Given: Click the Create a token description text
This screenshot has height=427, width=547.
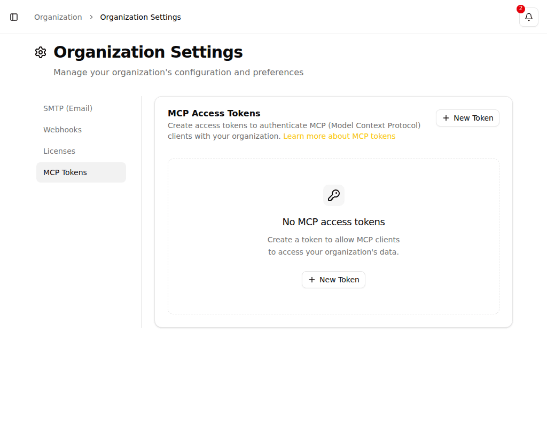Looking at the screenshot, I should click(x=333, y=246).
